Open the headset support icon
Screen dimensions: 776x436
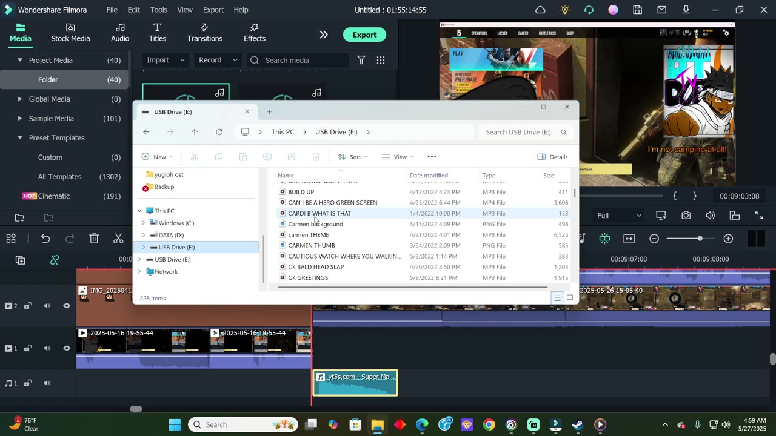click(x=589, y=10)
